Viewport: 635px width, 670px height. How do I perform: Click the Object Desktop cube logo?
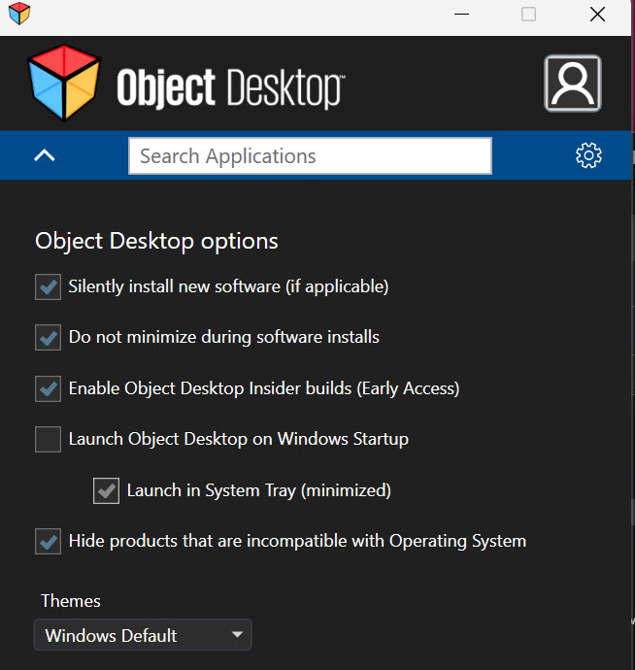[64, 83]
